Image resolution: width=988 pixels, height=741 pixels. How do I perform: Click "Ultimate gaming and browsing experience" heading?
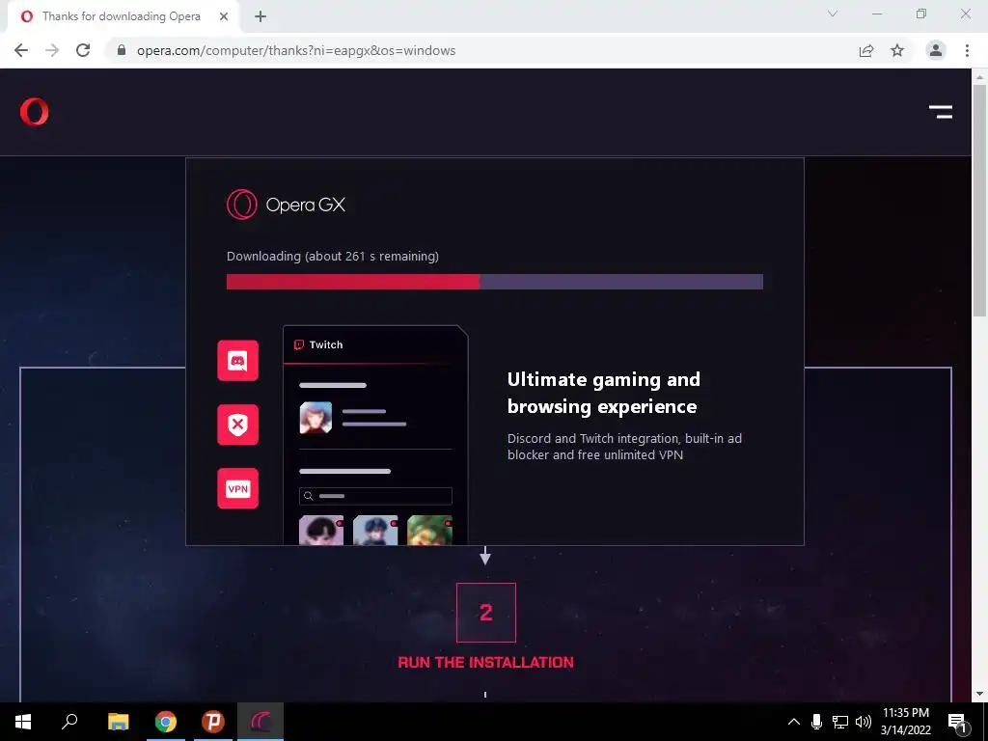coord(604,393)
